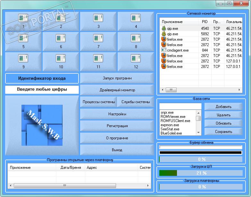Click Обновить in База сети
This screenshot has width=251, height=197.
pos(223,123)
